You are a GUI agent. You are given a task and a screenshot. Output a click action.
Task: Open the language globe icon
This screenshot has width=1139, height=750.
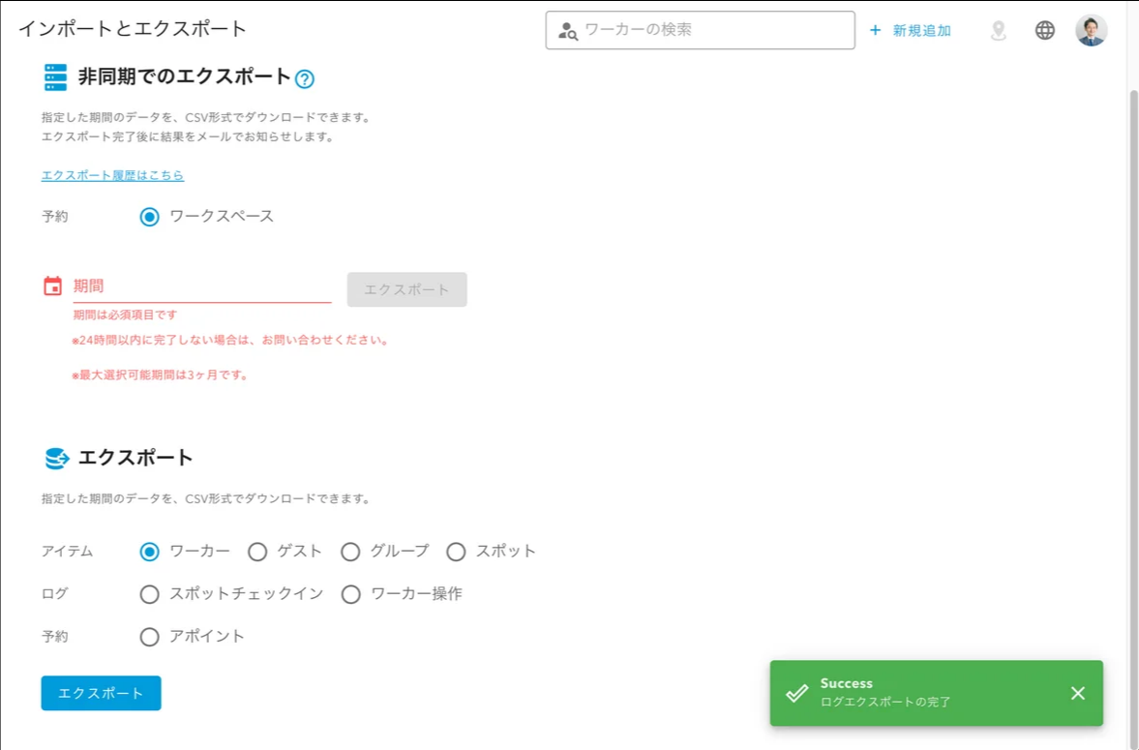click(1044, 31)
